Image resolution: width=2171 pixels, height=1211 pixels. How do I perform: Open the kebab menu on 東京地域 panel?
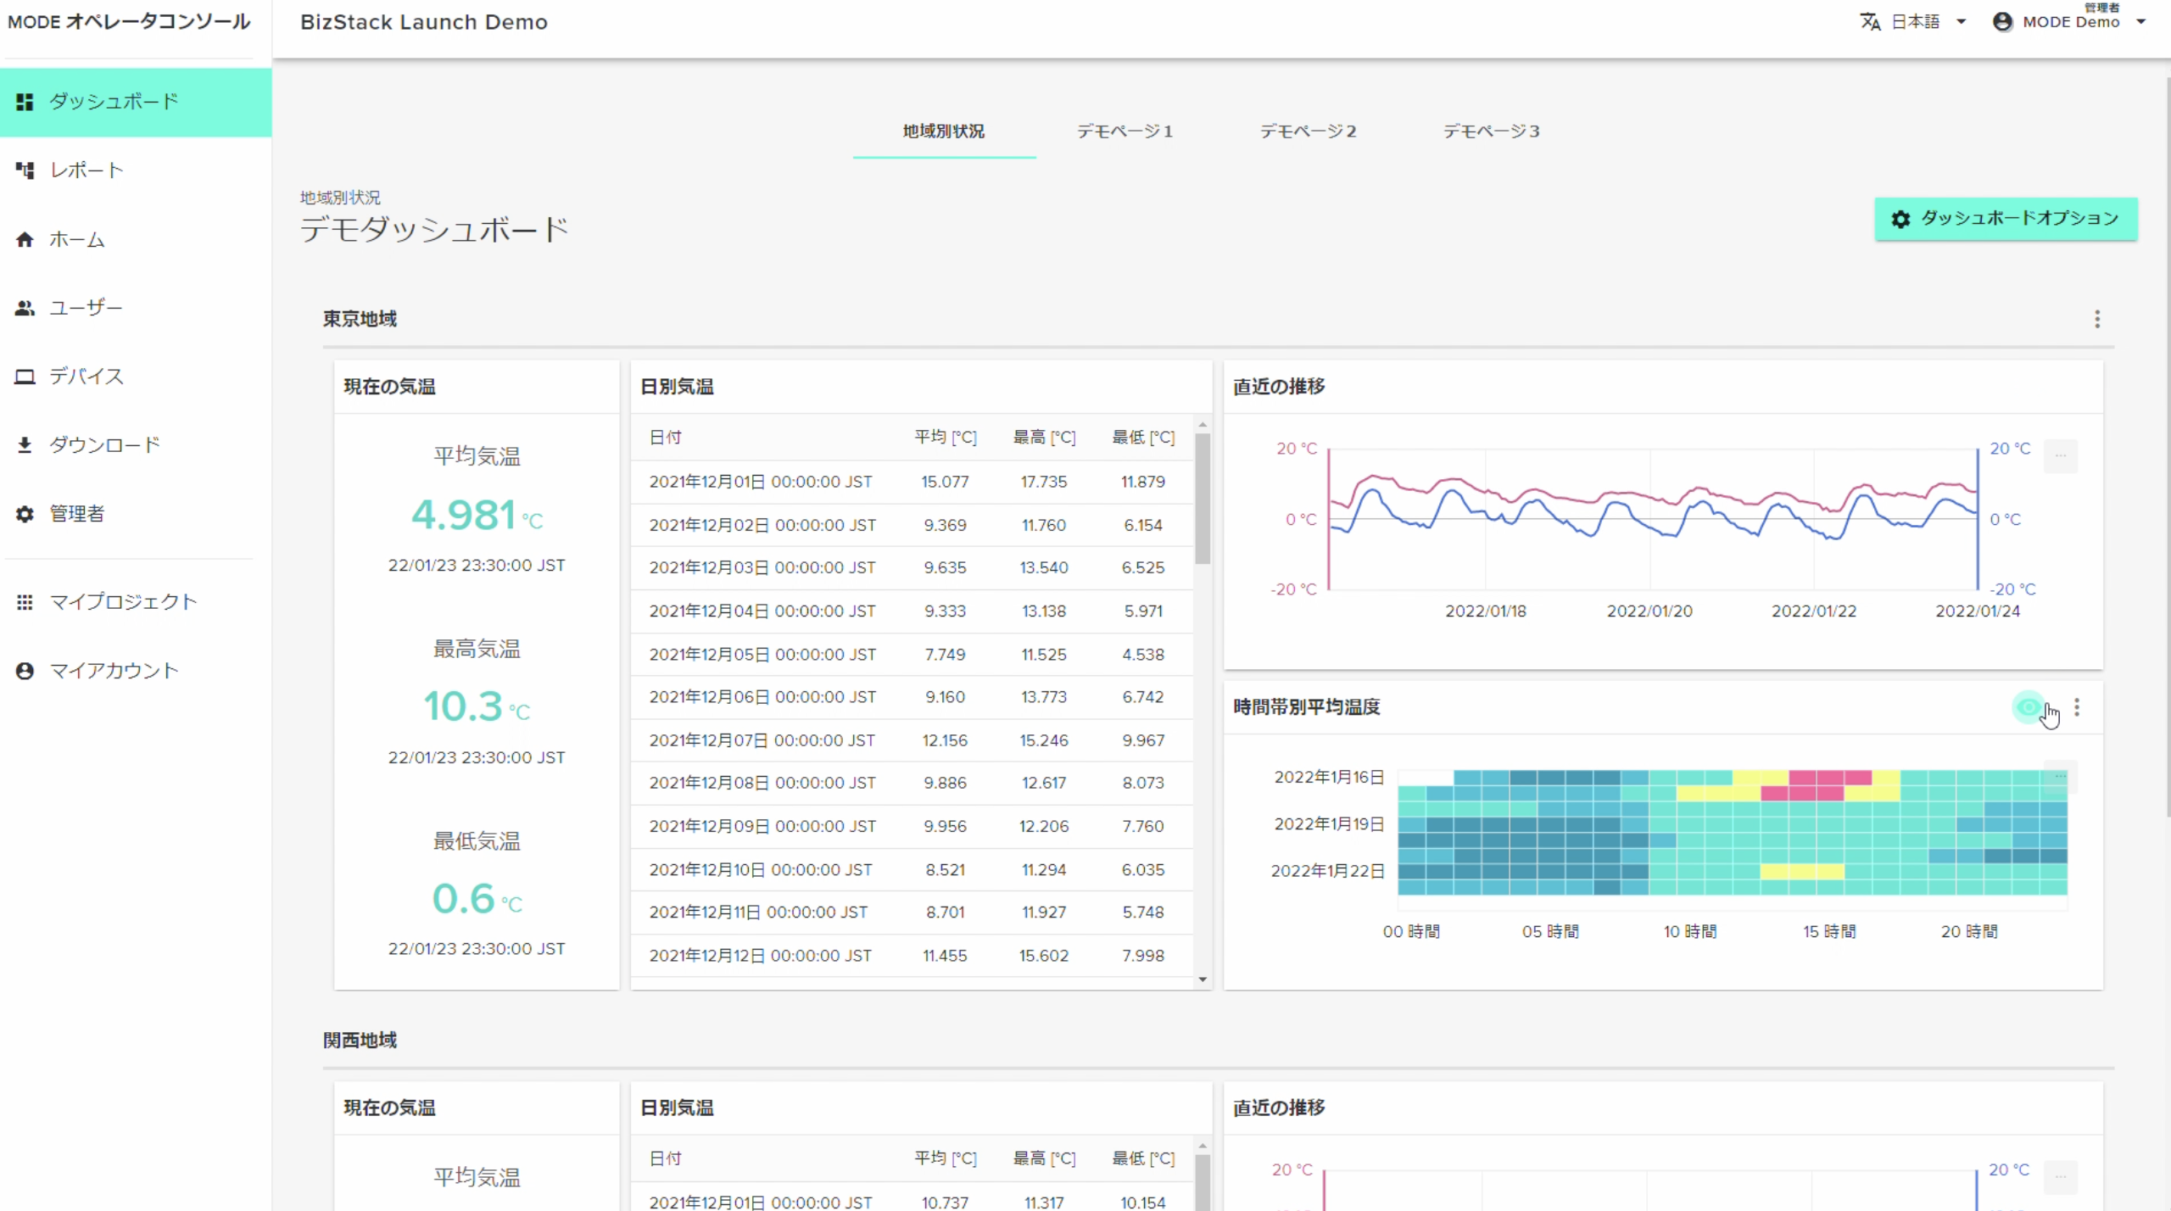2097,320
